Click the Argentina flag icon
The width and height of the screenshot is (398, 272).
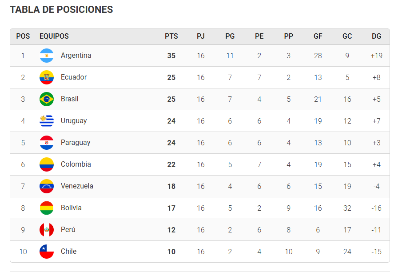47,56
